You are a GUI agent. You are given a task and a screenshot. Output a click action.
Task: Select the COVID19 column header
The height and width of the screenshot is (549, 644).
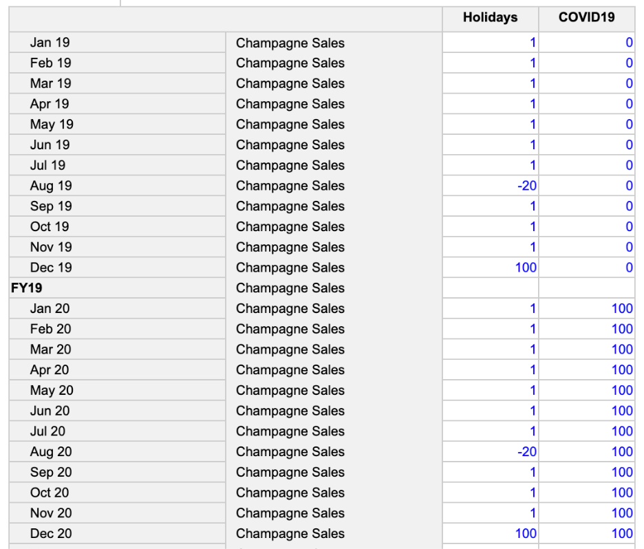[x=586, y=18]
